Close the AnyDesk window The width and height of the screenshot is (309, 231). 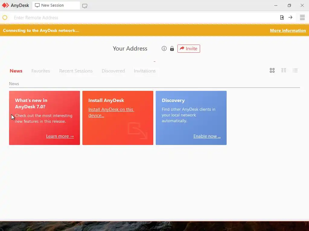(x=302, y=5)
